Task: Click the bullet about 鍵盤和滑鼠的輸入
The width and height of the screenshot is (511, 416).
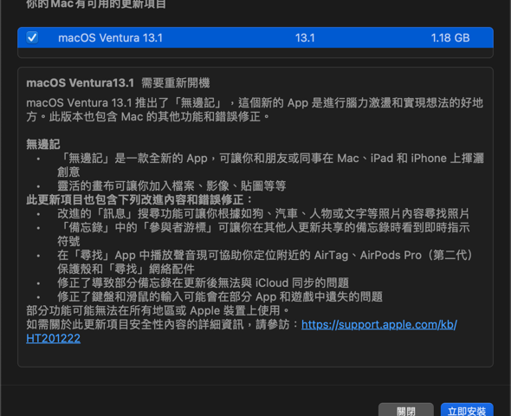Action: (x=220, y=296)
